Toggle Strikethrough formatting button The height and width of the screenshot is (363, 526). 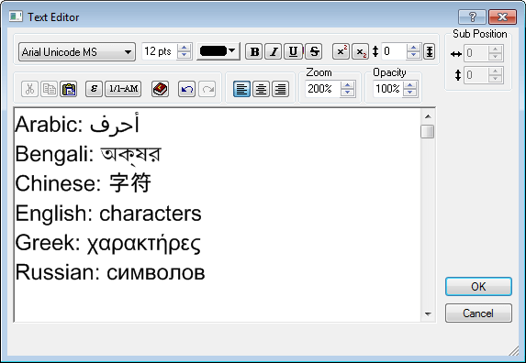314,51
